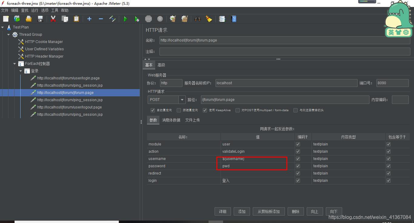Open the Function helper dialog icon
Screen dimensions: 414x223
tap(222, 19)
